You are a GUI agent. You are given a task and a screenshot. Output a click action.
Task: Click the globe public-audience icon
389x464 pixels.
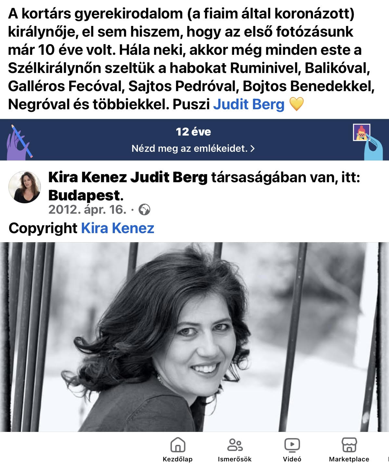[144, 210]
